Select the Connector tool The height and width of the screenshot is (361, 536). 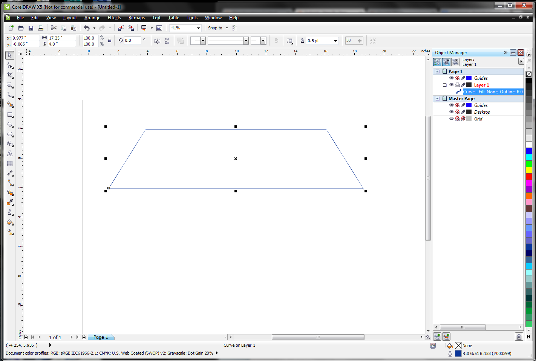pyautogui.click(x=10, y=183)
